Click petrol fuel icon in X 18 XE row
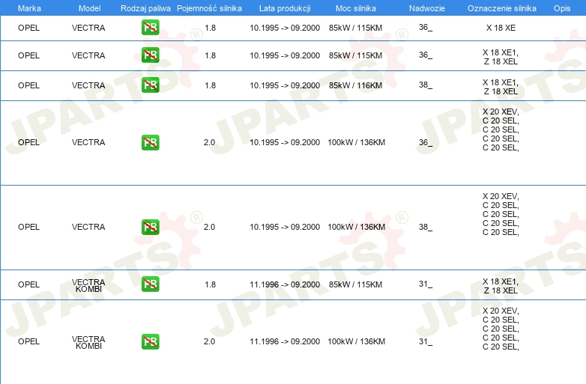The height and width of the screenshot is (384, 586). click(x=150, y=28)
